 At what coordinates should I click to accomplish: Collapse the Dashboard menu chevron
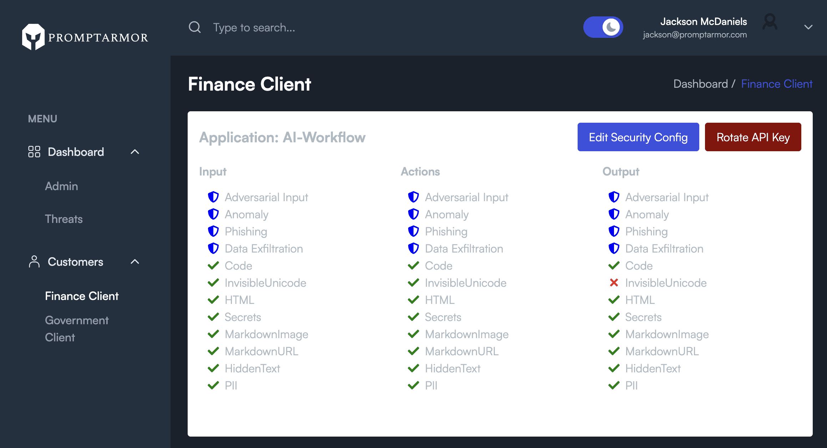[x=135, y=152]
